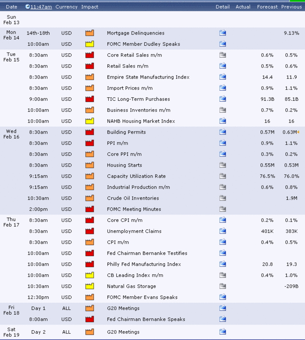Click the Impact column header
Image resolution: width=305 pixels, height=340 pixels.
click(90, 7)
